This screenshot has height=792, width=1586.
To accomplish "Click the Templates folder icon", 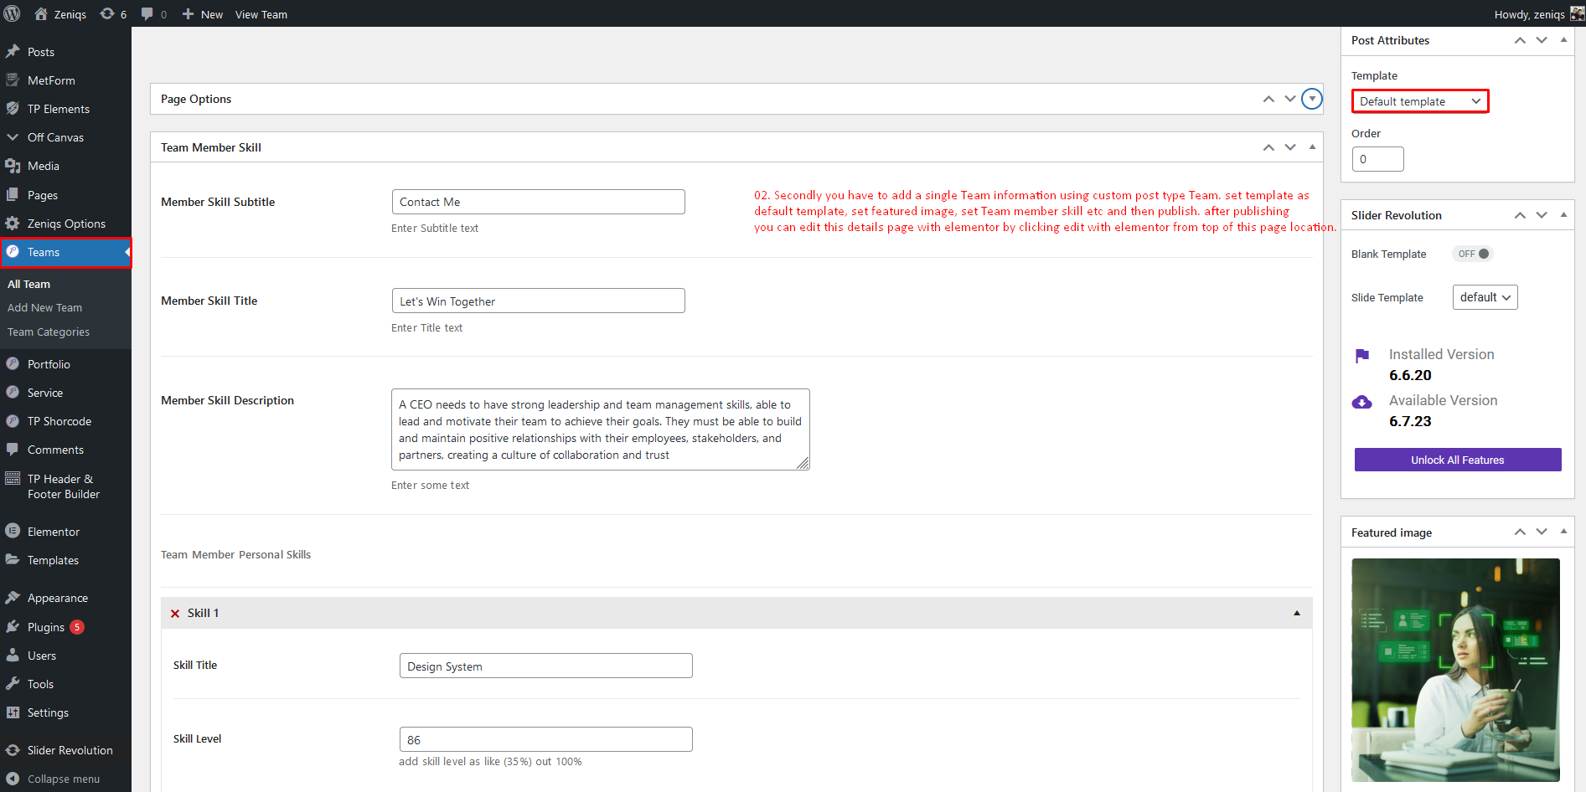I will 13,560.
